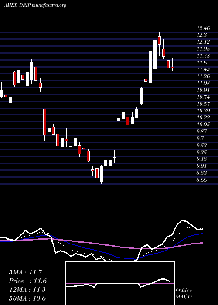Screen dimensions: 218x305
Task: Select the 11.95 price axis label
Action: [203, 49]
